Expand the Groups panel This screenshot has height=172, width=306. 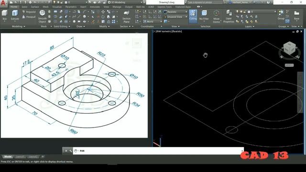(x=284, y=26)
